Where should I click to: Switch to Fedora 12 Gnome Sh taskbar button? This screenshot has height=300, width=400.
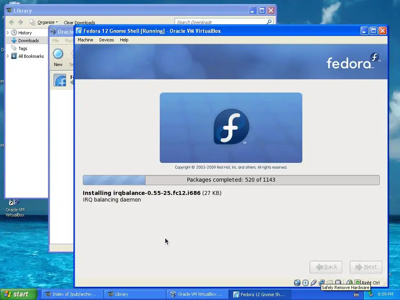260,294
